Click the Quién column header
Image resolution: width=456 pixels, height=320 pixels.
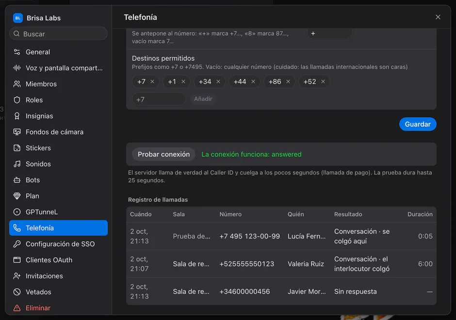pos(296,214)
